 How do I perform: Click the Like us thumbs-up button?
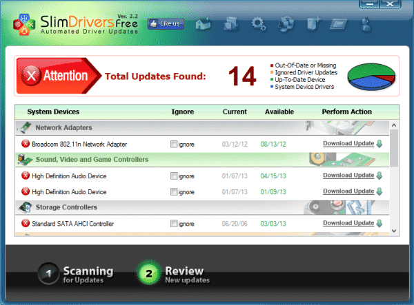(166, 24)
